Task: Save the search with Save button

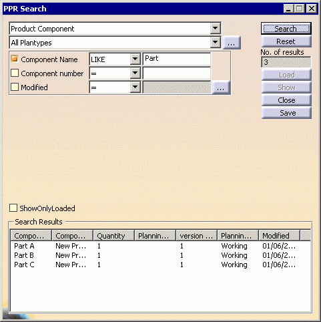Action: coord(286,113)
